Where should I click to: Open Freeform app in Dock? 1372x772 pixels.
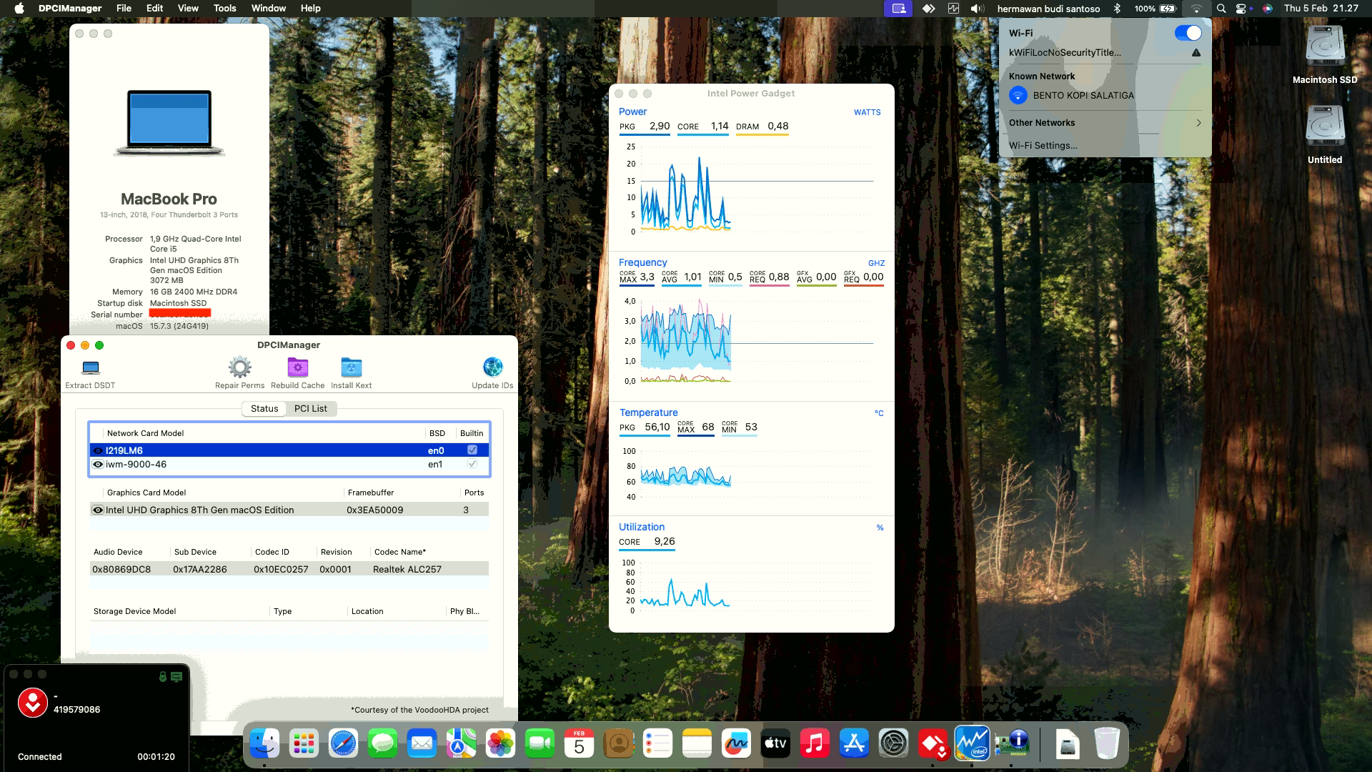[x=736, y=744]
